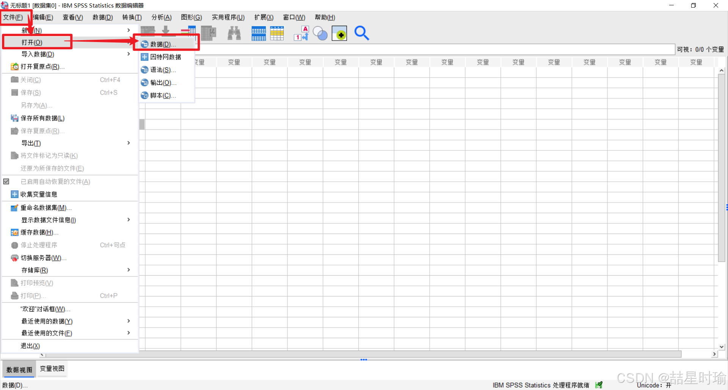
Task: Open the Utilities (实用程序) menu
Action: (x=228, y=17)
